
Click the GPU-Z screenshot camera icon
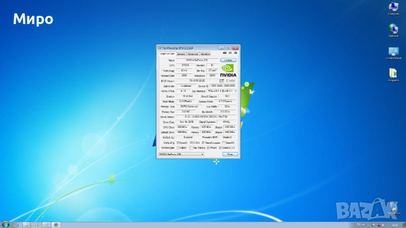(225, 53)
